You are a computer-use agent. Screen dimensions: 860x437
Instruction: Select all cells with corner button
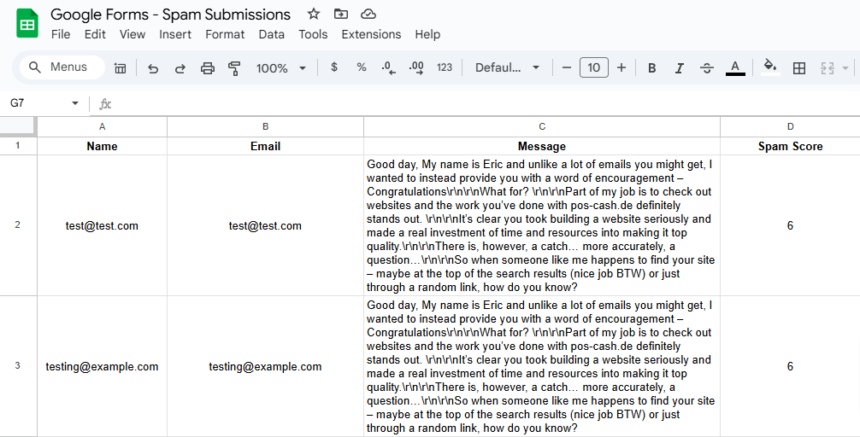[x=18, y=126]
